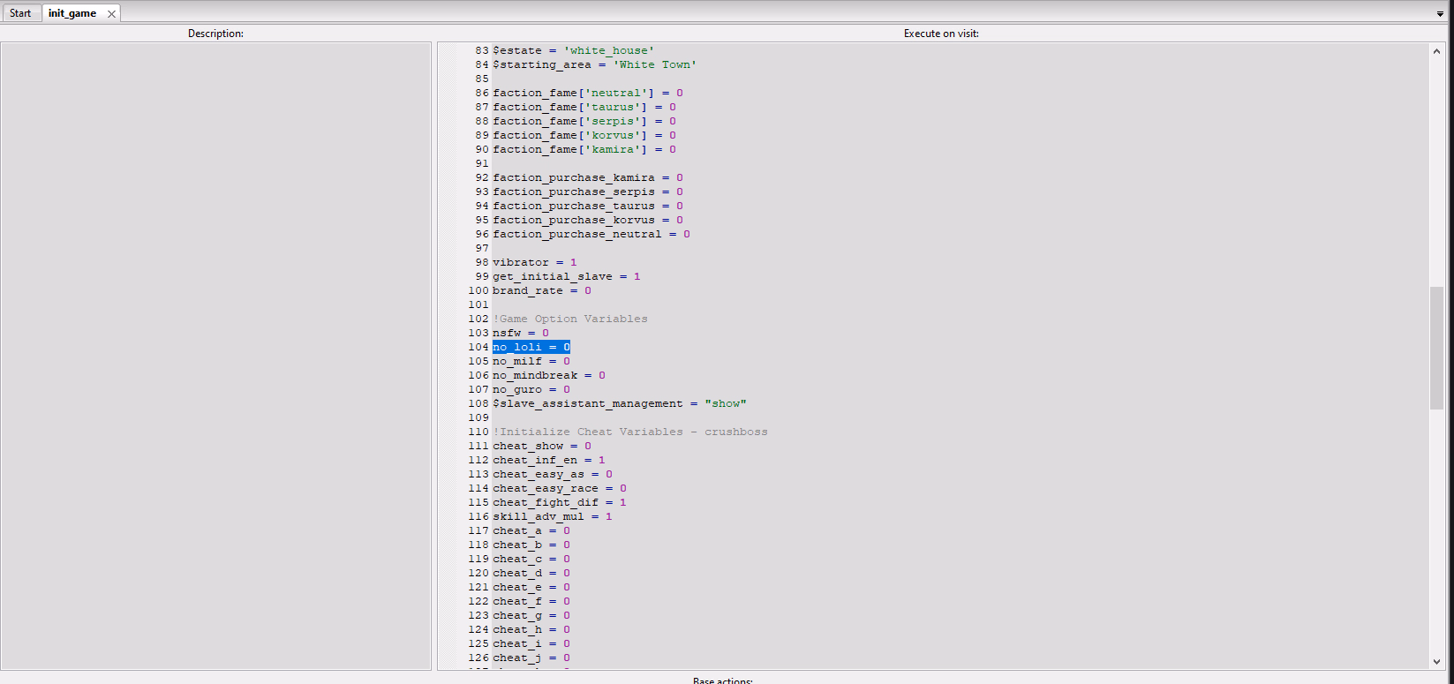Click the code editor scroll up arrow
The width and height of the screenshot is (1454, 684).
[1436, 51]
